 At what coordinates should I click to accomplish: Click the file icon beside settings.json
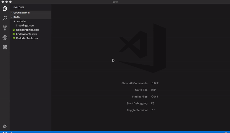click(x=16, y=26)
